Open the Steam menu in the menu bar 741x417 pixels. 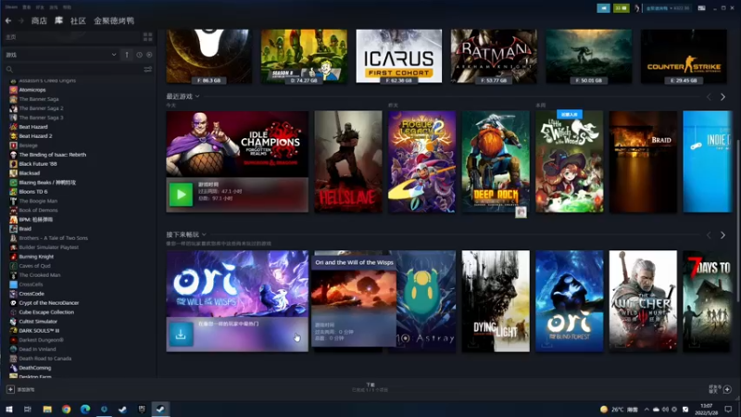[11, 7]
